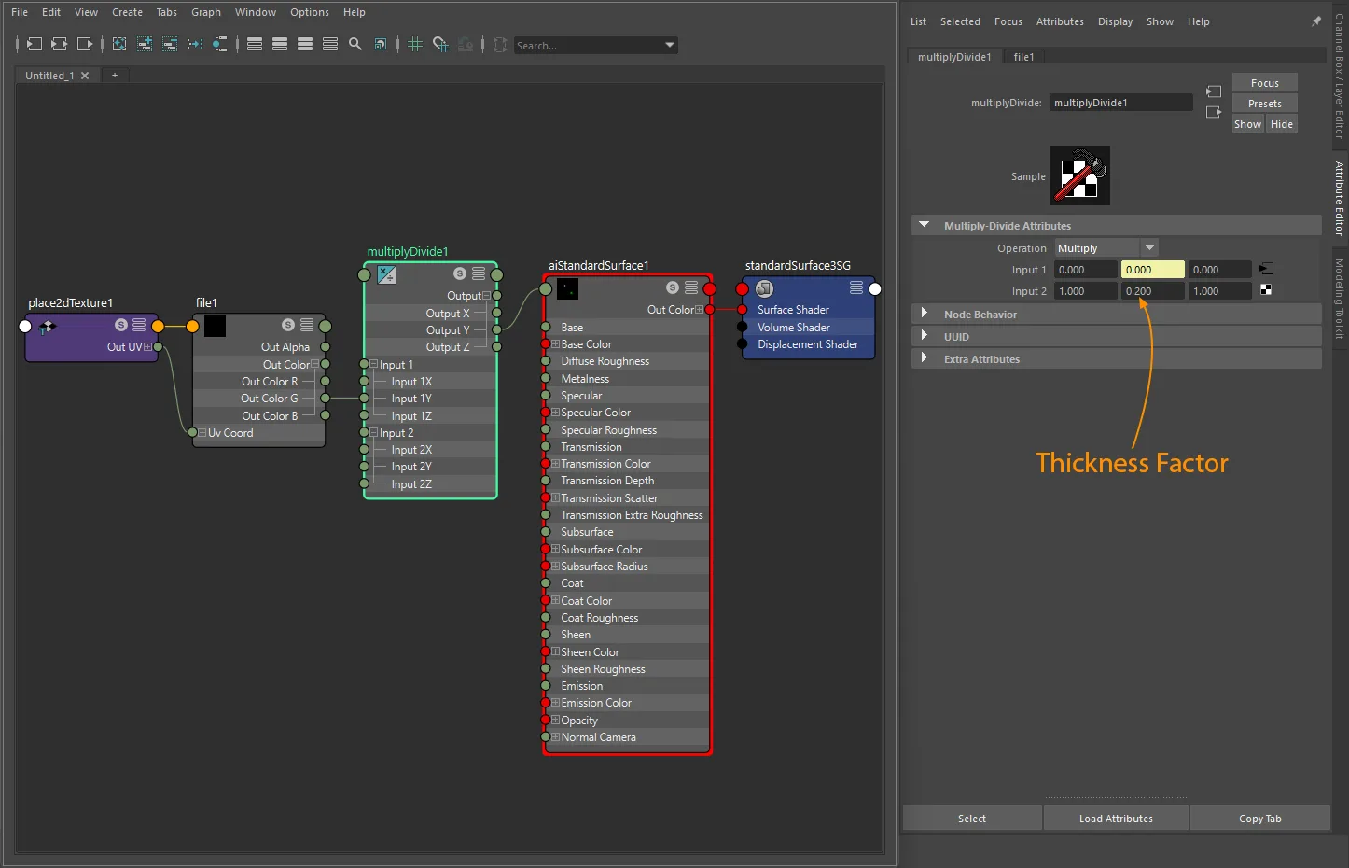Screen dimensions: 1349x868
Task: Click the pin icon in Attribute Editor
Action: pos(1316,21)
